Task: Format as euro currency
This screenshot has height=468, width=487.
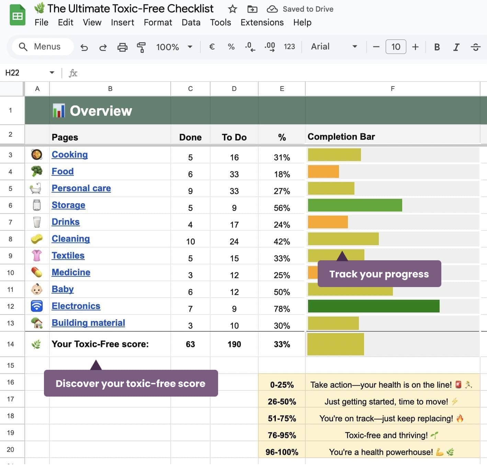Action: 212,47
